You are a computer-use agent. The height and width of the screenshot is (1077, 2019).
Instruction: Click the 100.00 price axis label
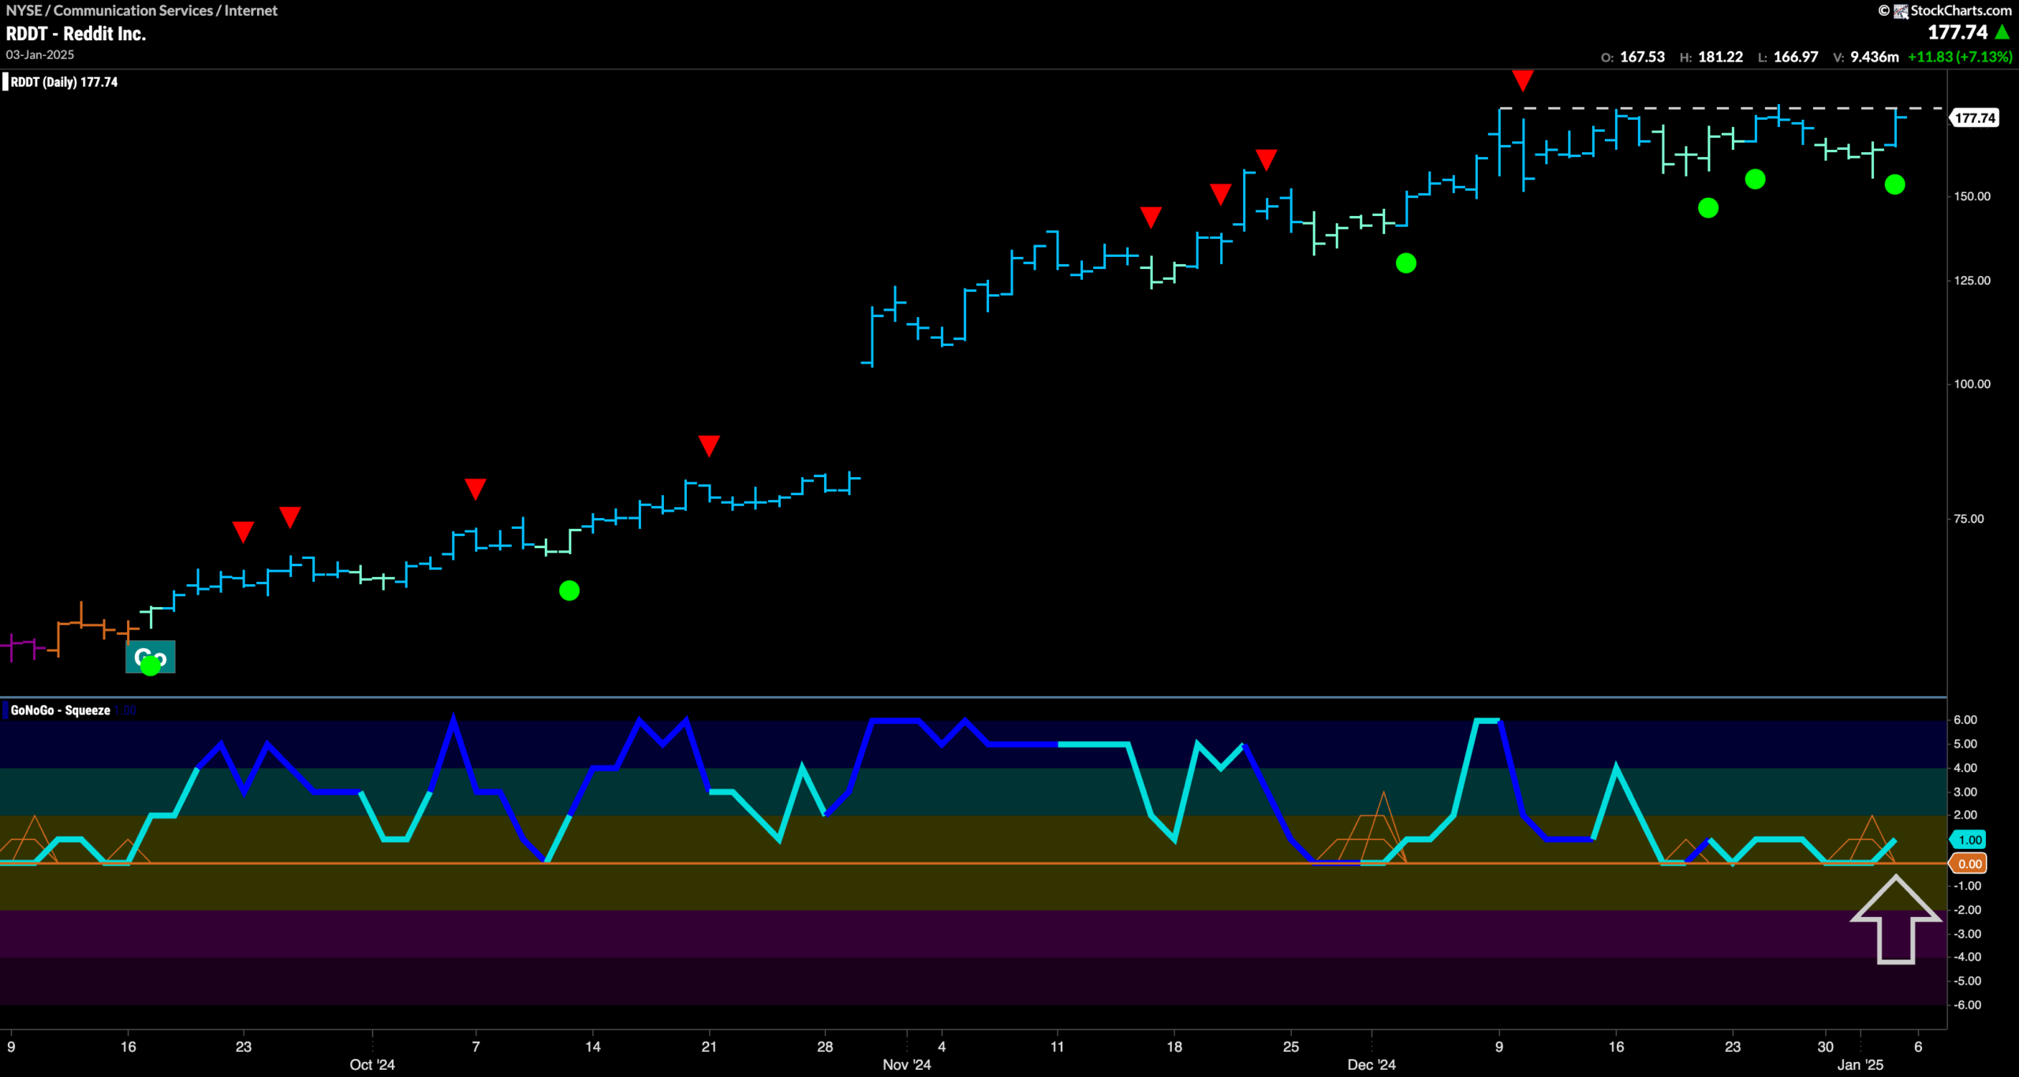coord(1972,384)
